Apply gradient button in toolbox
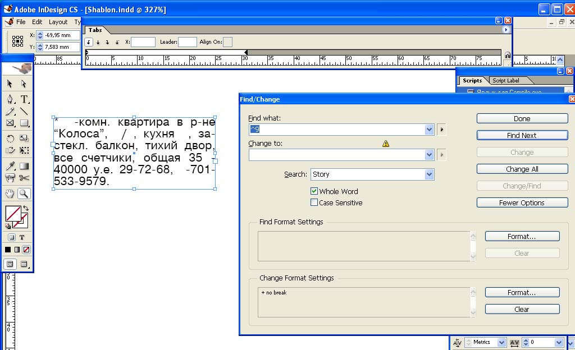575x350 pixels. click(17, 250)
